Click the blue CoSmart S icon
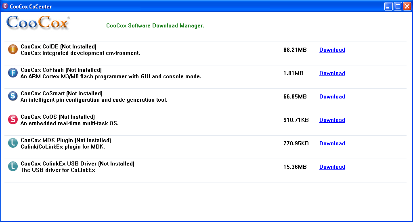Viewport: 413px width, 222px height. click(13, 96)
